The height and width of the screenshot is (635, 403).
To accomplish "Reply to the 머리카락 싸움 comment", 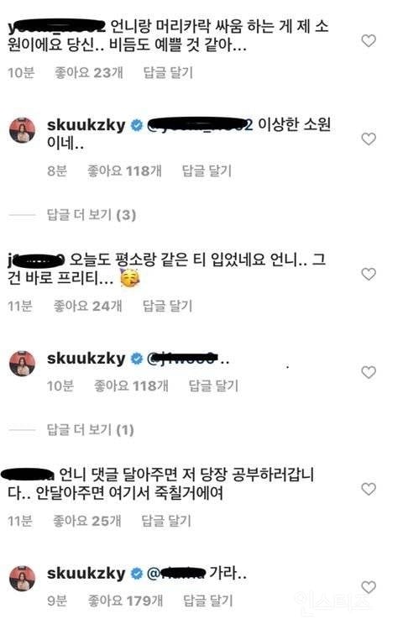I will pyautogui.click(x=168, y=73).
